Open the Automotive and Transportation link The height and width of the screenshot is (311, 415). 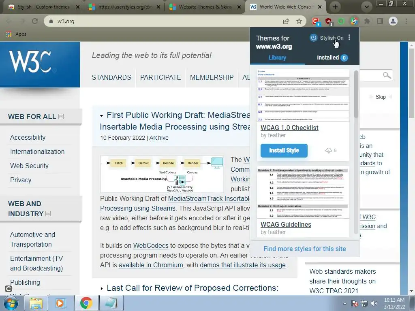(32, 239)
